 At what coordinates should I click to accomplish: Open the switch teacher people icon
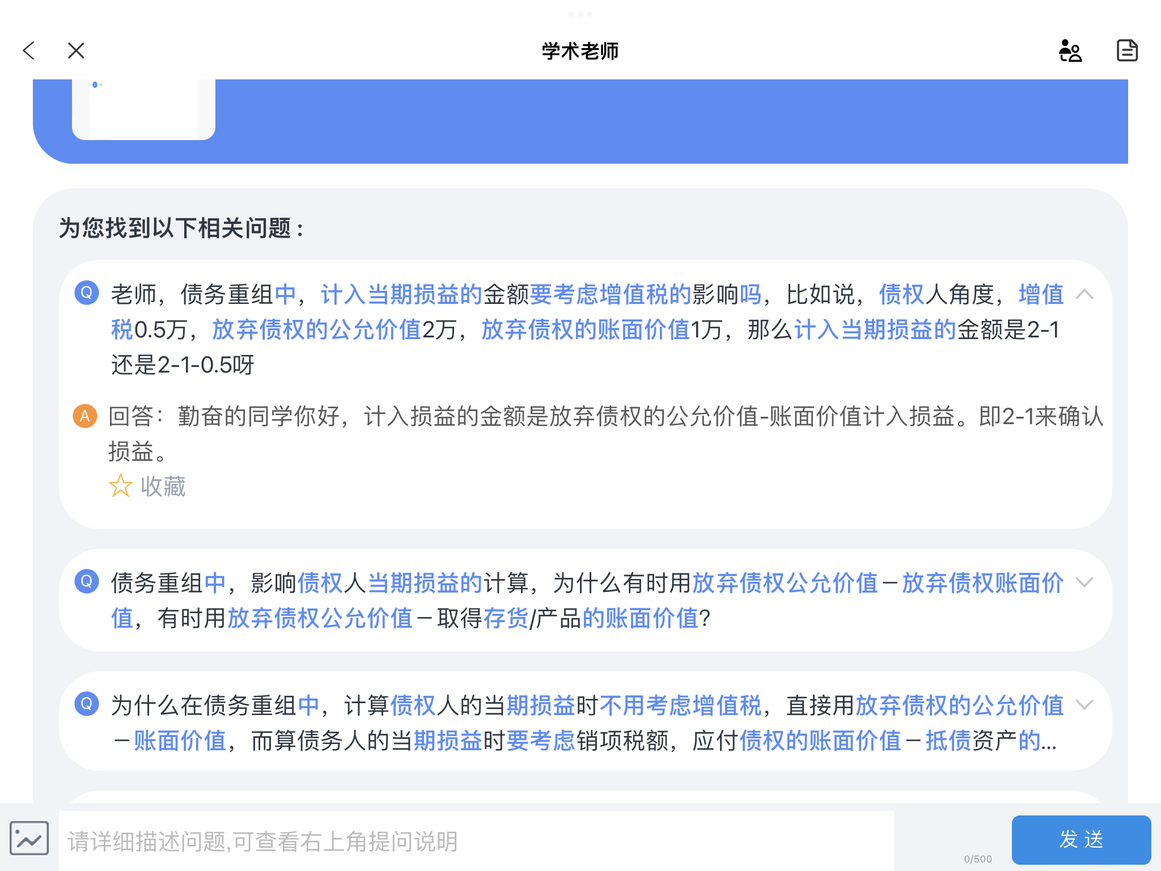point(1070,51)
